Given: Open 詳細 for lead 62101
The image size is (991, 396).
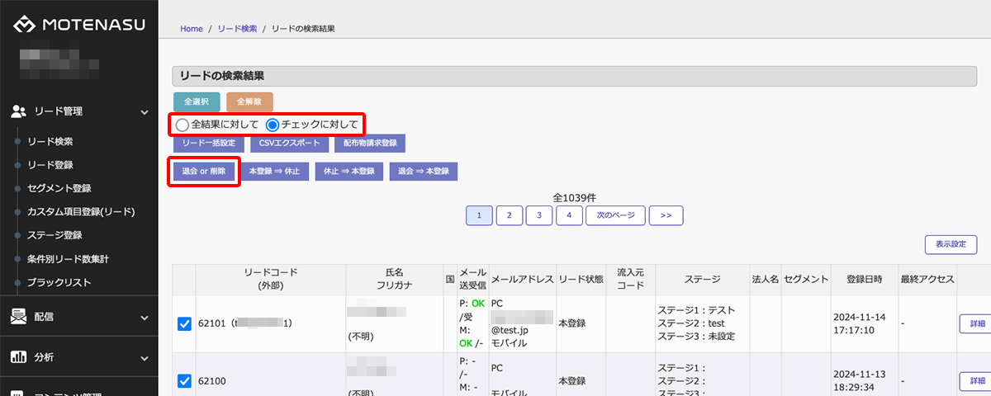Looking at the screenshot, I should [x=974, y=324].
